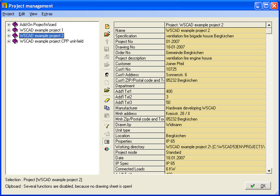Screen dimensions: 280x196
Task: Select WSCAD example project 2 in tree
Action: tap(42, 36)
